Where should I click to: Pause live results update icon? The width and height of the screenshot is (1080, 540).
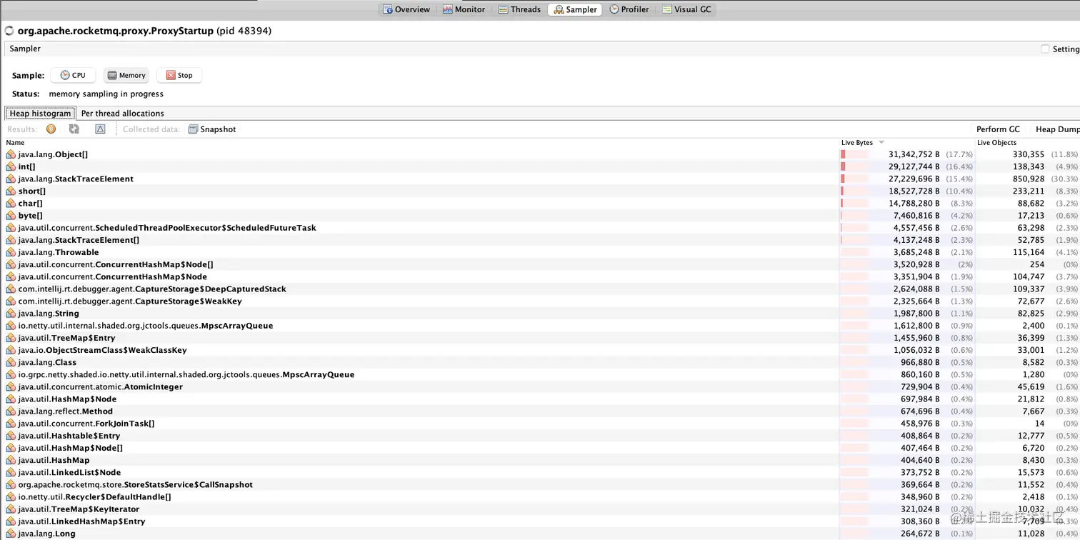51,129
